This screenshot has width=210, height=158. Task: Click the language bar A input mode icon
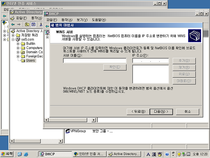click(x=148, y=154)
